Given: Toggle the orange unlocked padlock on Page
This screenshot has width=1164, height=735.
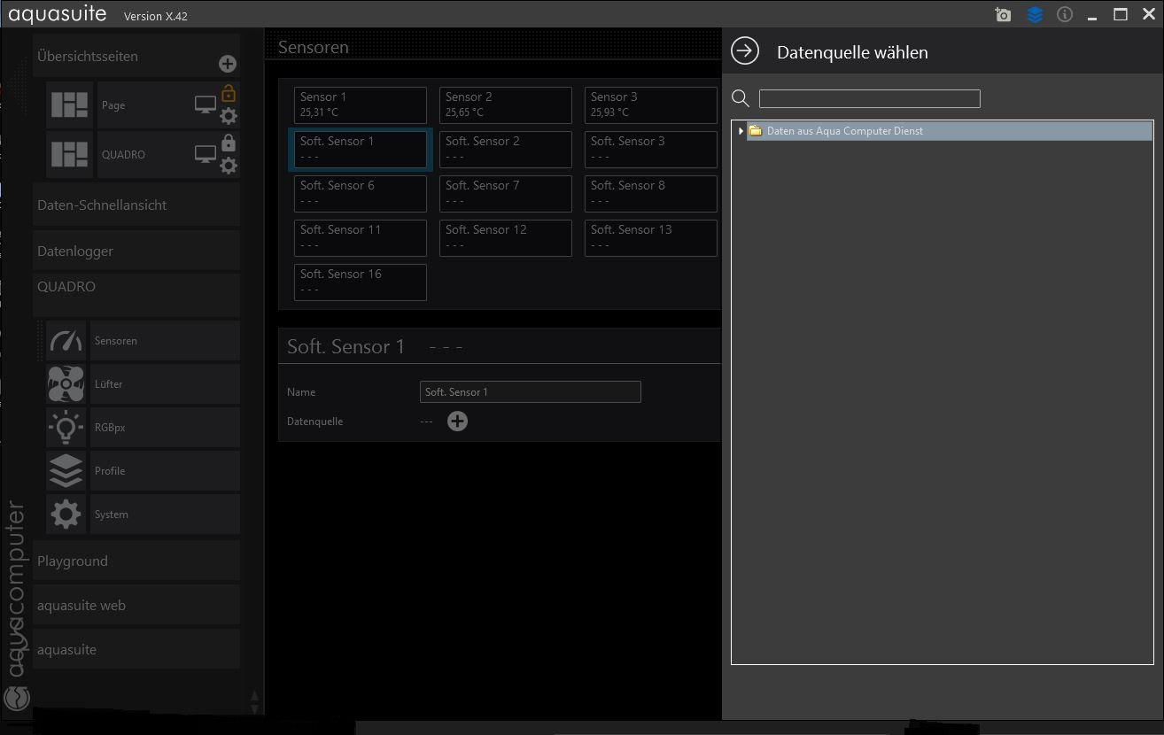Looking at the screenshot, I should (x=229, y=93).
